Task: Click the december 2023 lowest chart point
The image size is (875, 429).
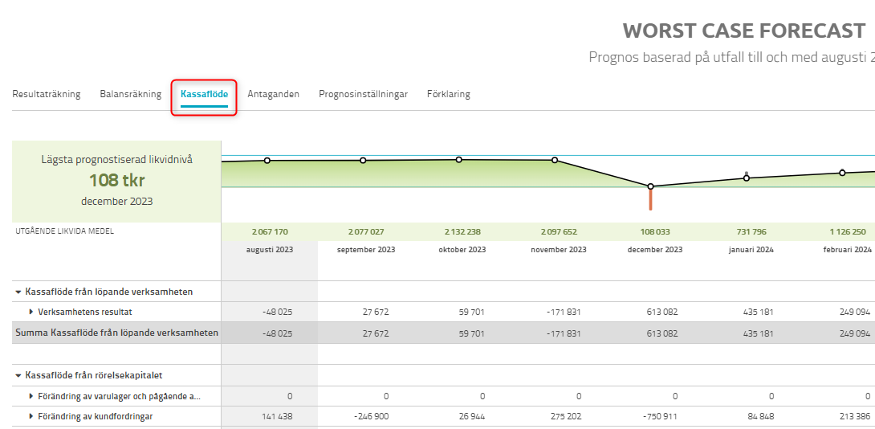Action: click(x=651, y=186)
